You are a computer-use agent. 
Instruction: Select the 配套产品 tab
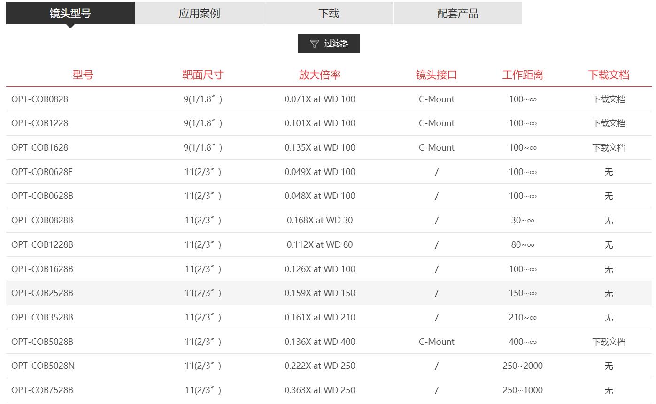pos(458,13)
